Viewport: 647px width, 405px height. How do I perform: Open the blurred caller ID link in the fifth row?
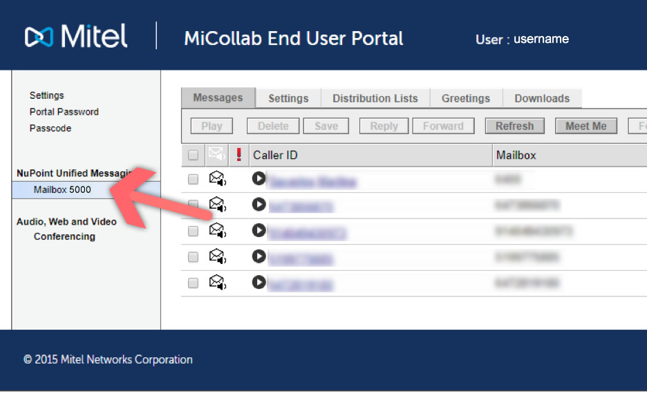coord(301,285)
